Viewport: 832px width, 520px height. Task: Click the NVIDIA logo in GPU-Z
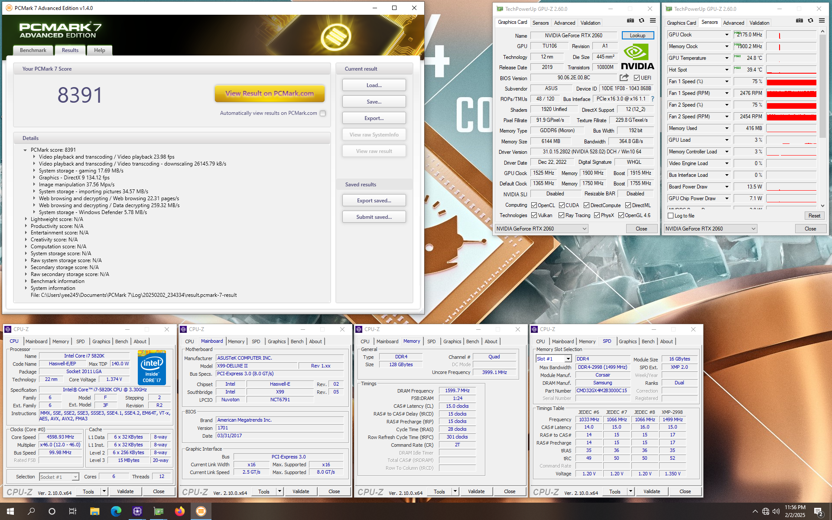tap(637, 56)
